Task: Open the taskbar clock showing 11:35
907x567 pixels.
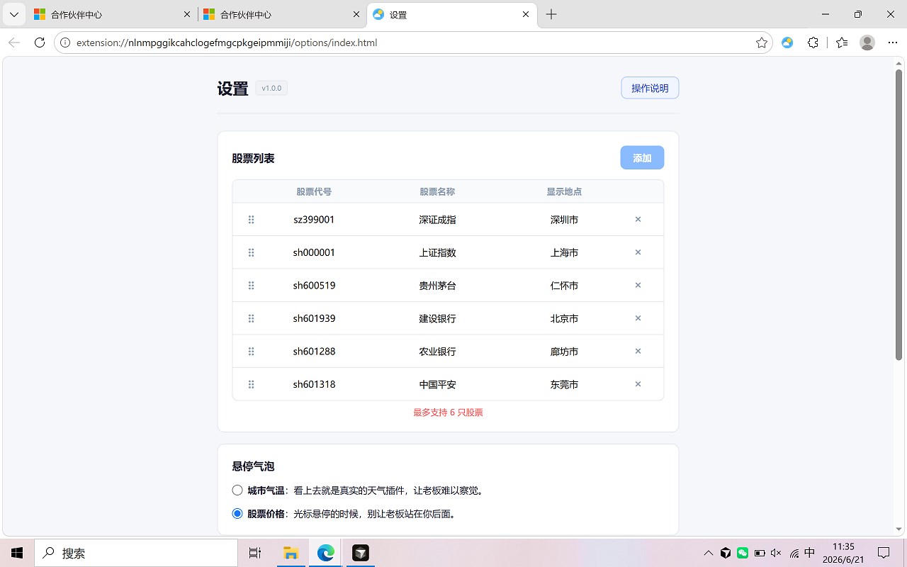Action: pos(843,553)
